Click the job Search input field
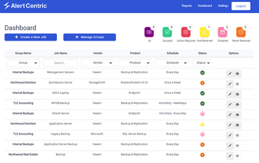Image resolution: width=259 pixels, height=163 pixels. pyautogui.click(x=60, y=63)
